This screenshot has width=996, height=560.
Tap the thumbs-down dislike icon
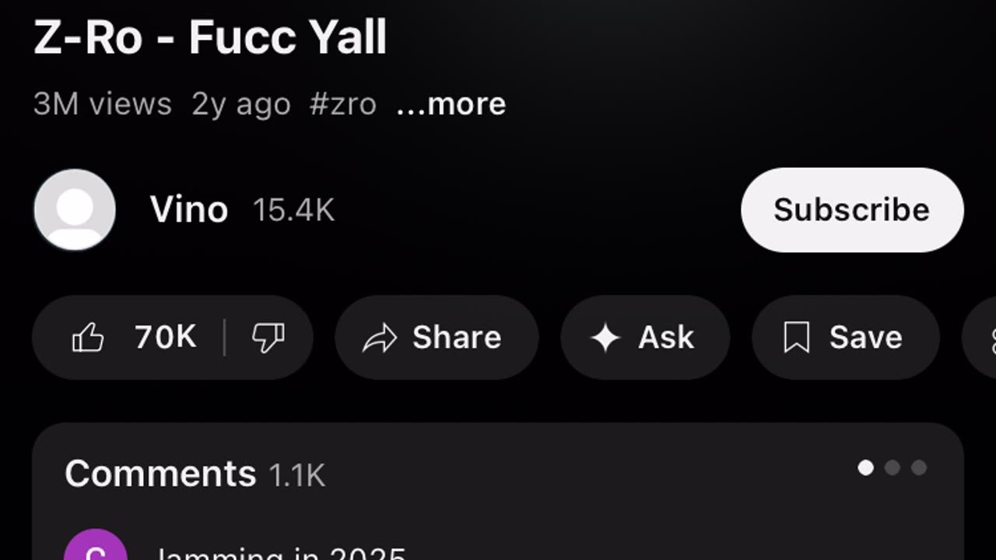pos(268,338)
